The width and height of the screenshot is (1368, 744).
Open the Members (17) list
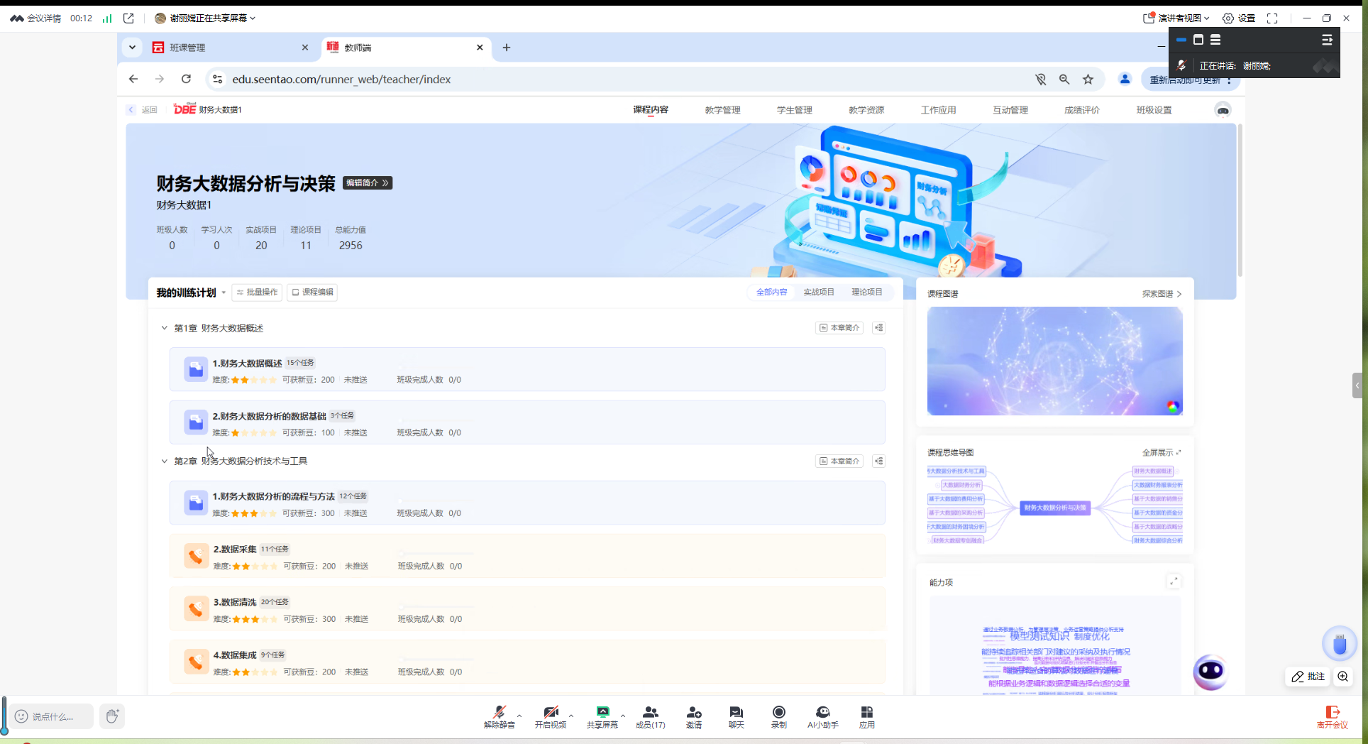coord(650,716)
